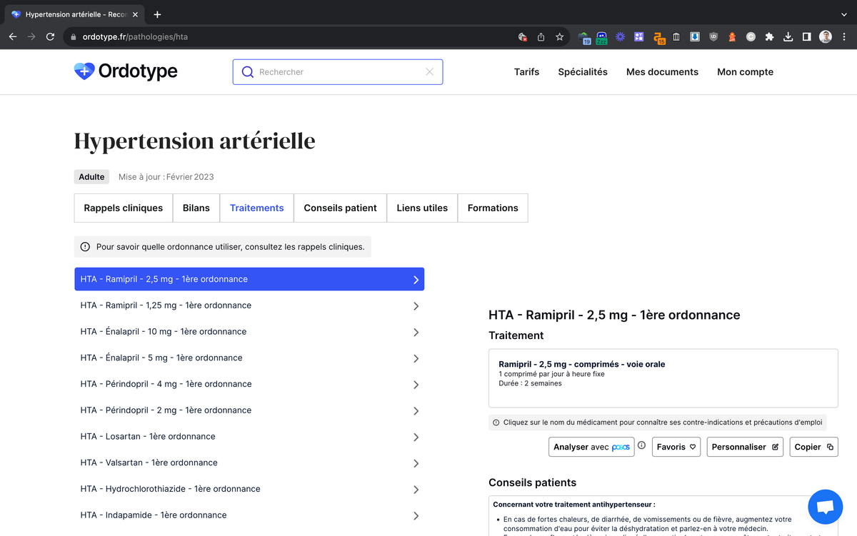857x536 pixels.
Task: Click the share icon in the address bar
Action: (x=541, y=36)
